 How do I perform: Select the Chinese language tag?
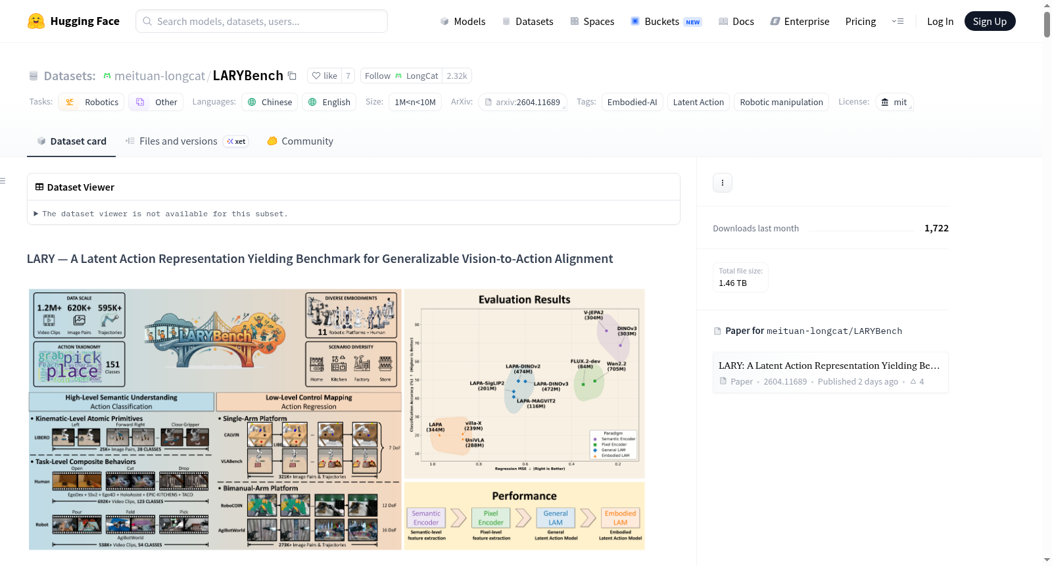click(x=270, y=102)
